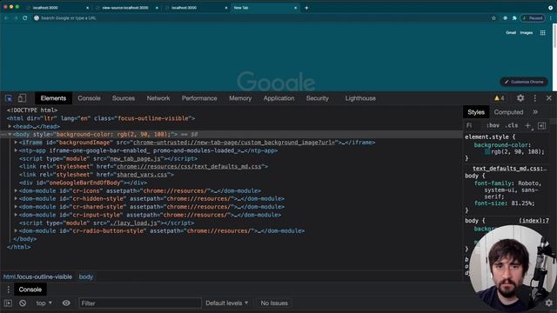The image size is (557, 313).
Task: Open the Images link
Action: tap(526, 33)
